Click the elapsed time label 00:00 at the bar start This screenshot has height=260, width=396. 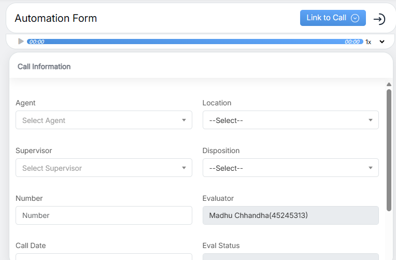pyautogui.click(x=37, y=42)
